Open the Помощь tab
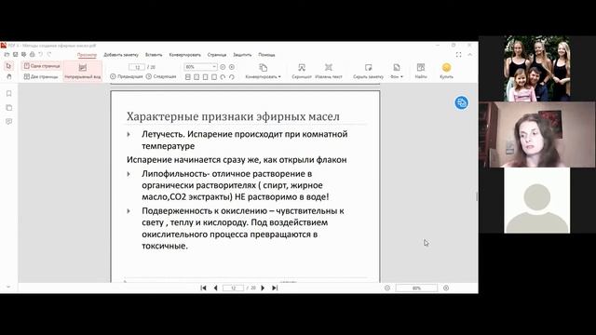The height and width of the screenshot is (335, 596). point(266,55)
